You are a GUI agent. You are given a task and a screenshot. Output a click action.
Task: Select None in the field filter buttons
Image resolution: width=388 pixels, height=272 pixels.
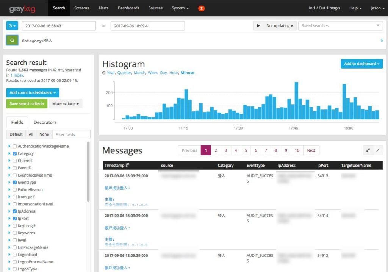coord(44,134)
